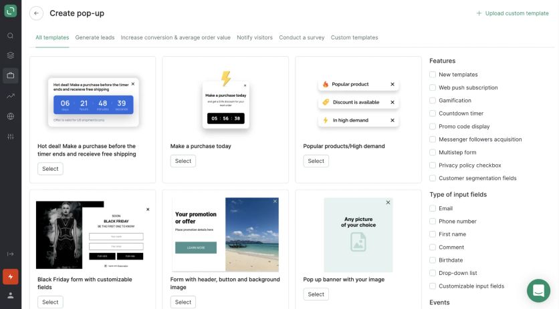
Task: Tick the Promo code display checkbox
Action: [x=433, y=126]
